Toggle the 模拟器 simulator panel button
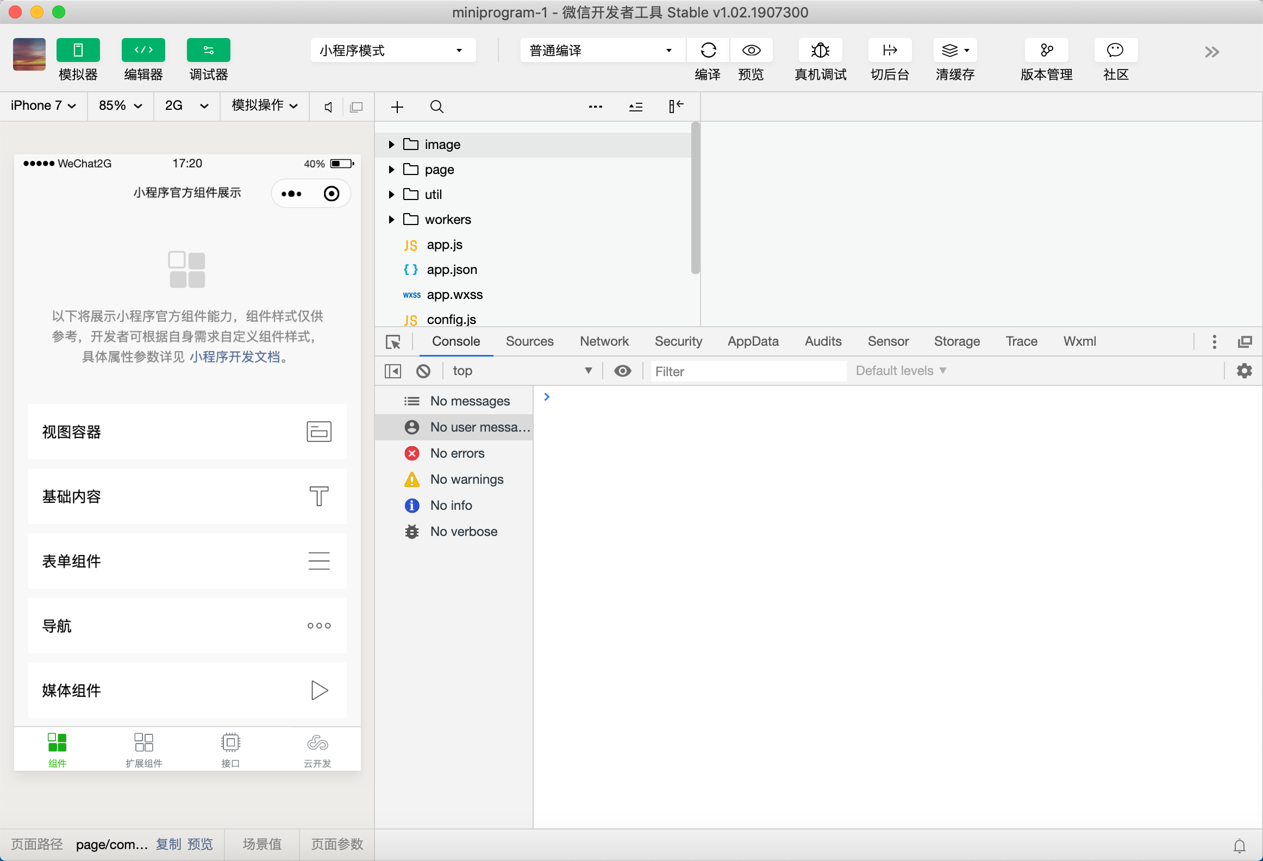Image resolution: width=1263 pixels, height=861 pixels. point(78,51)
